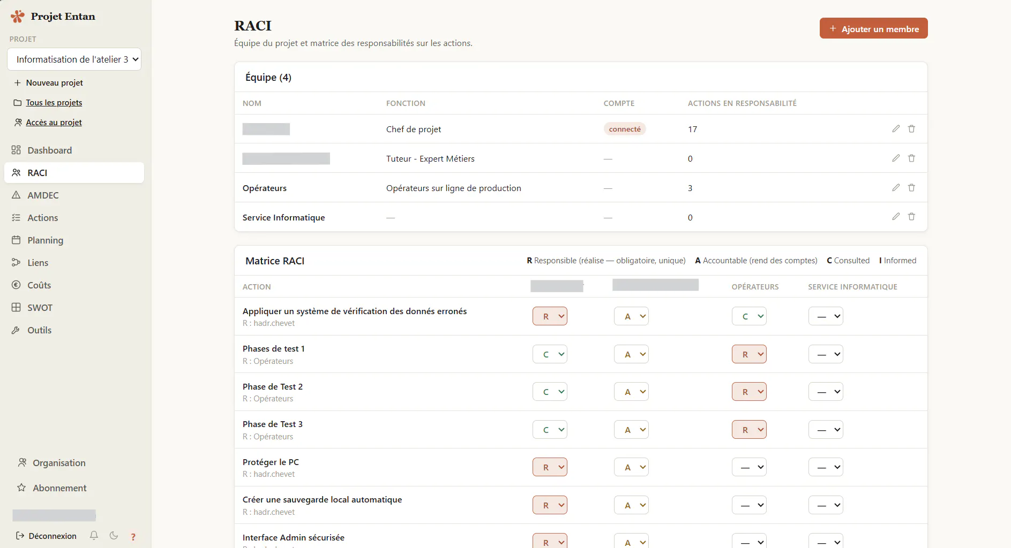Change first-column C role for Phases de test 1
Viewport: 1011px width, 548px height.
tap(550, 354)
